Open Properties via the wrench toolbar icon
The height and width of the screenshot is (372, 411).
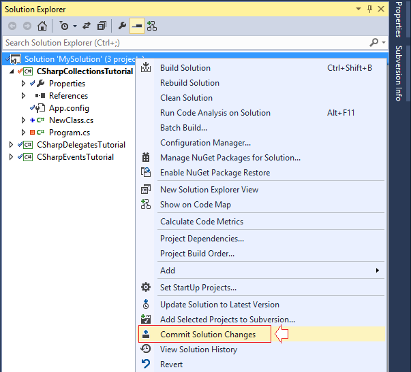coord(122,26)
